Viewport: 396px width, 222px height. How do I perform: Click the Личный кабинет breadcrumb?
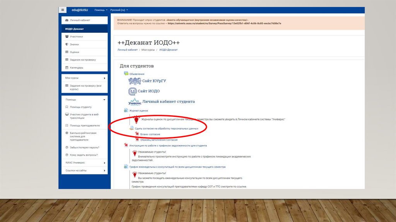point(128,50)
